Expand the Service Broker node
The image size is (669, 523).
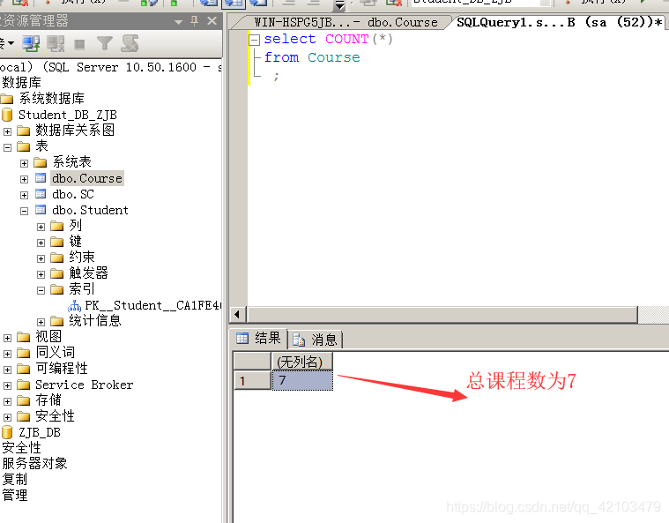coord(7,385)
